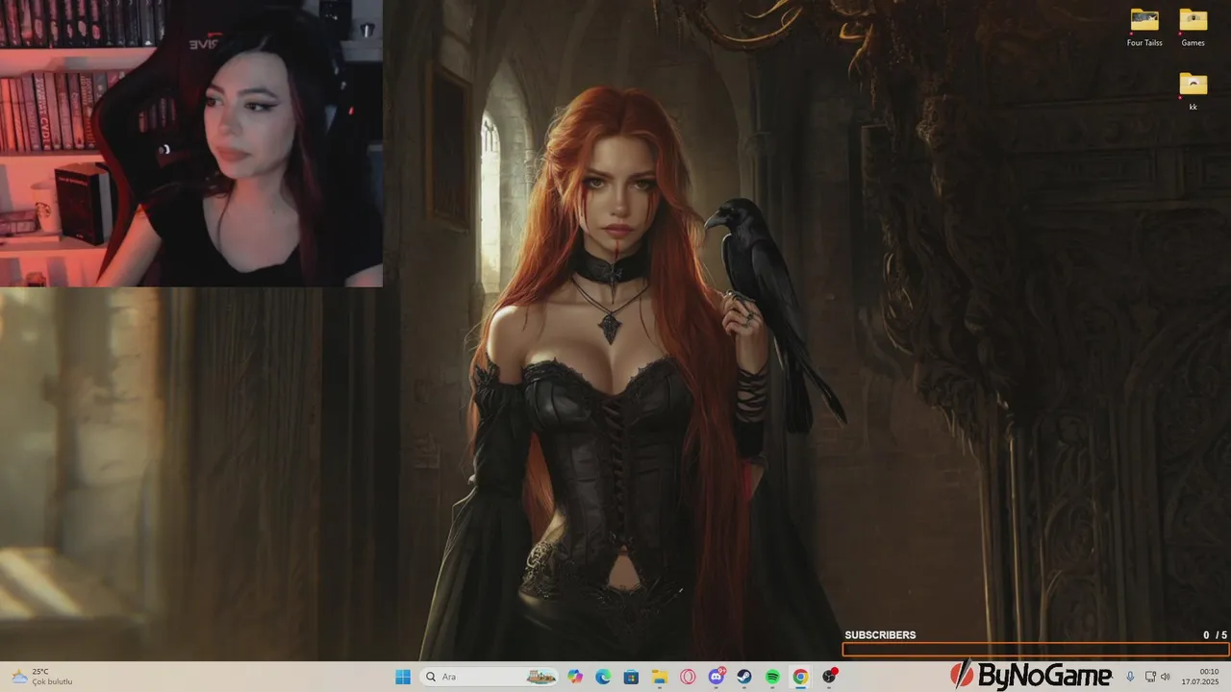Open Steam from the taskbar
1231x692 pixels.
pyautogui.click(x=744, y=677)
